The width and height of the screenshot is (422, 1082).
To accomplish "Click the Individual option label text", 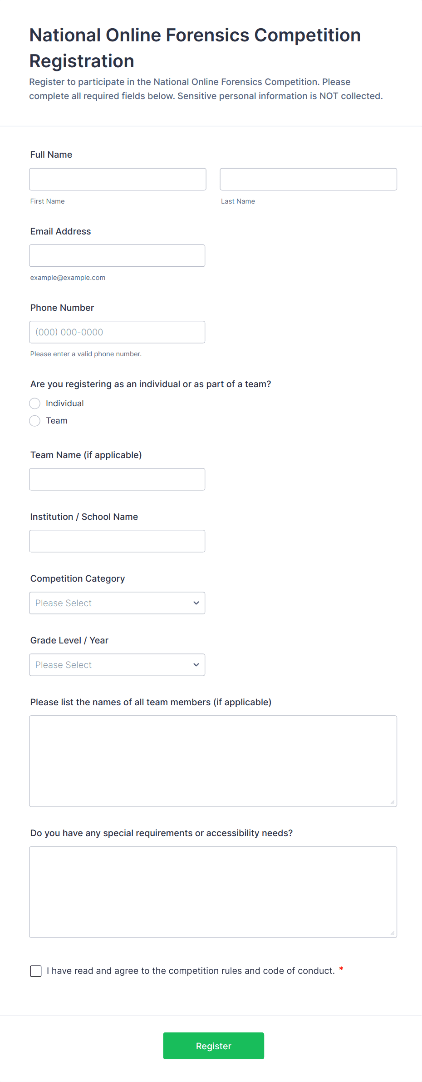I will (x=65, y=404).
